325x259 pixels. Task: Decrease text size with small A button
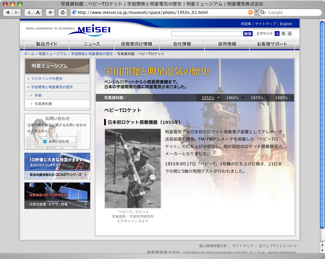click(29, 13)
